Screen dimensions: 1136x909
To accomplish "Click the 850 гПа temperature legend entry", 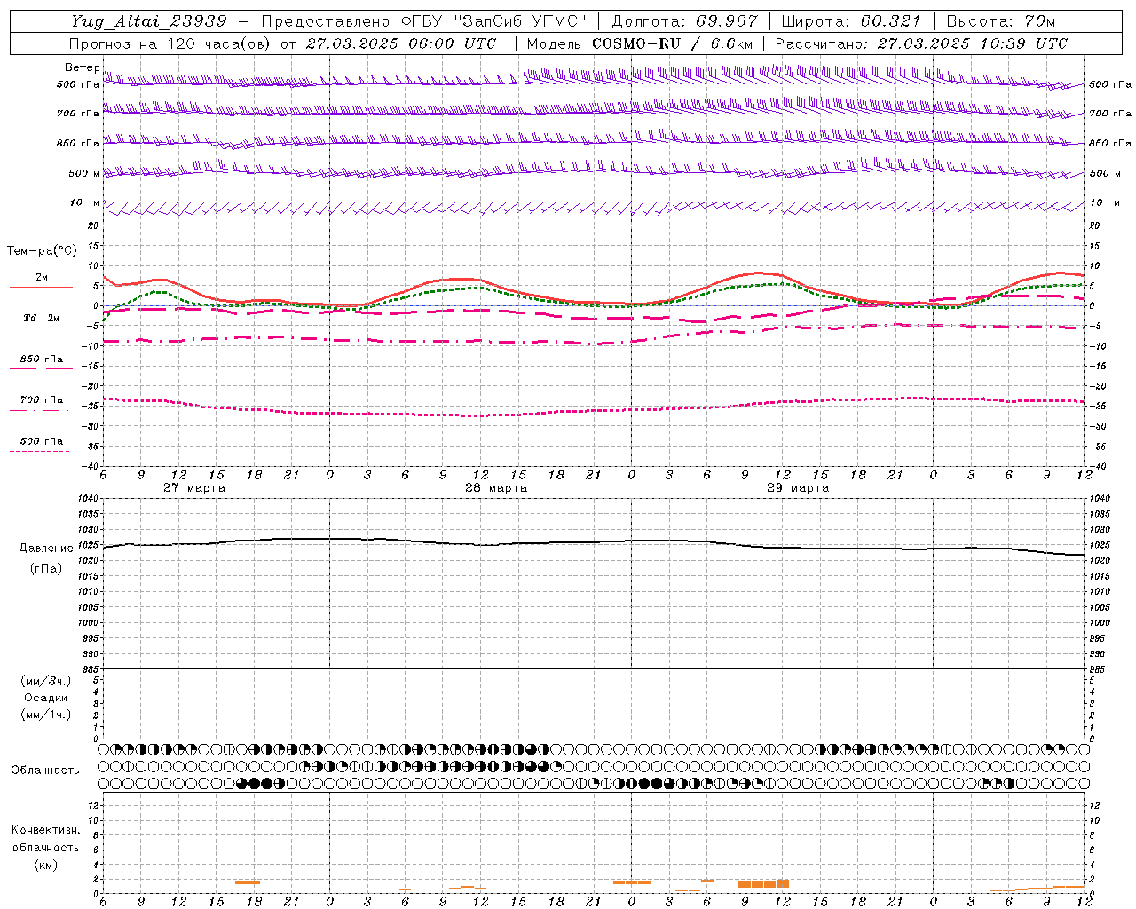I will click(x=41, y=360).
